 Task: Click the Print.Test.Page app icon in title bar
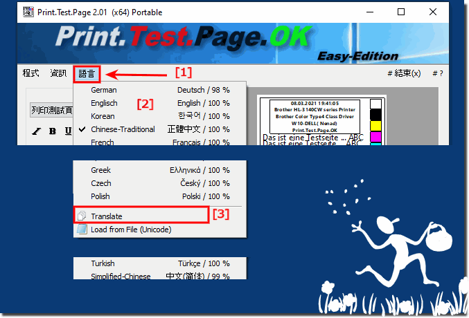[28, 12]
